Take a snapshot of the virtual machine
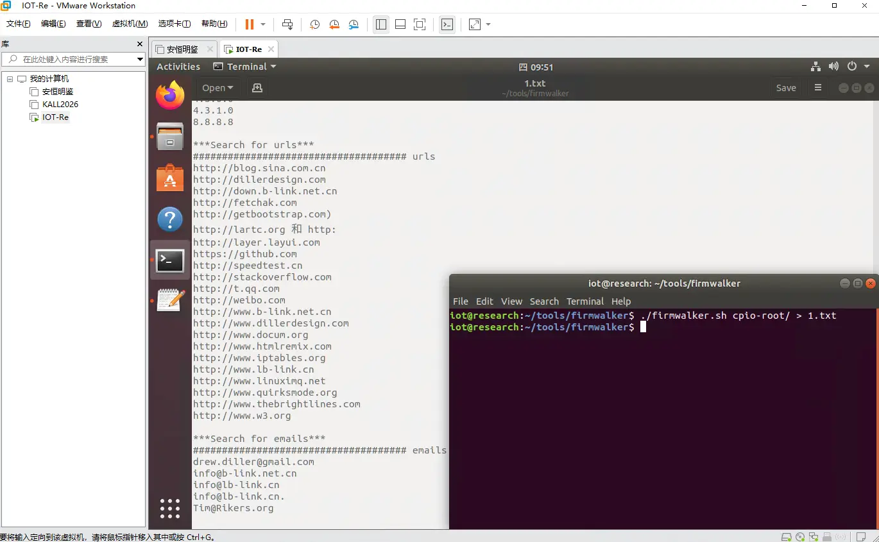879x542 pixels. coord(314,24)
